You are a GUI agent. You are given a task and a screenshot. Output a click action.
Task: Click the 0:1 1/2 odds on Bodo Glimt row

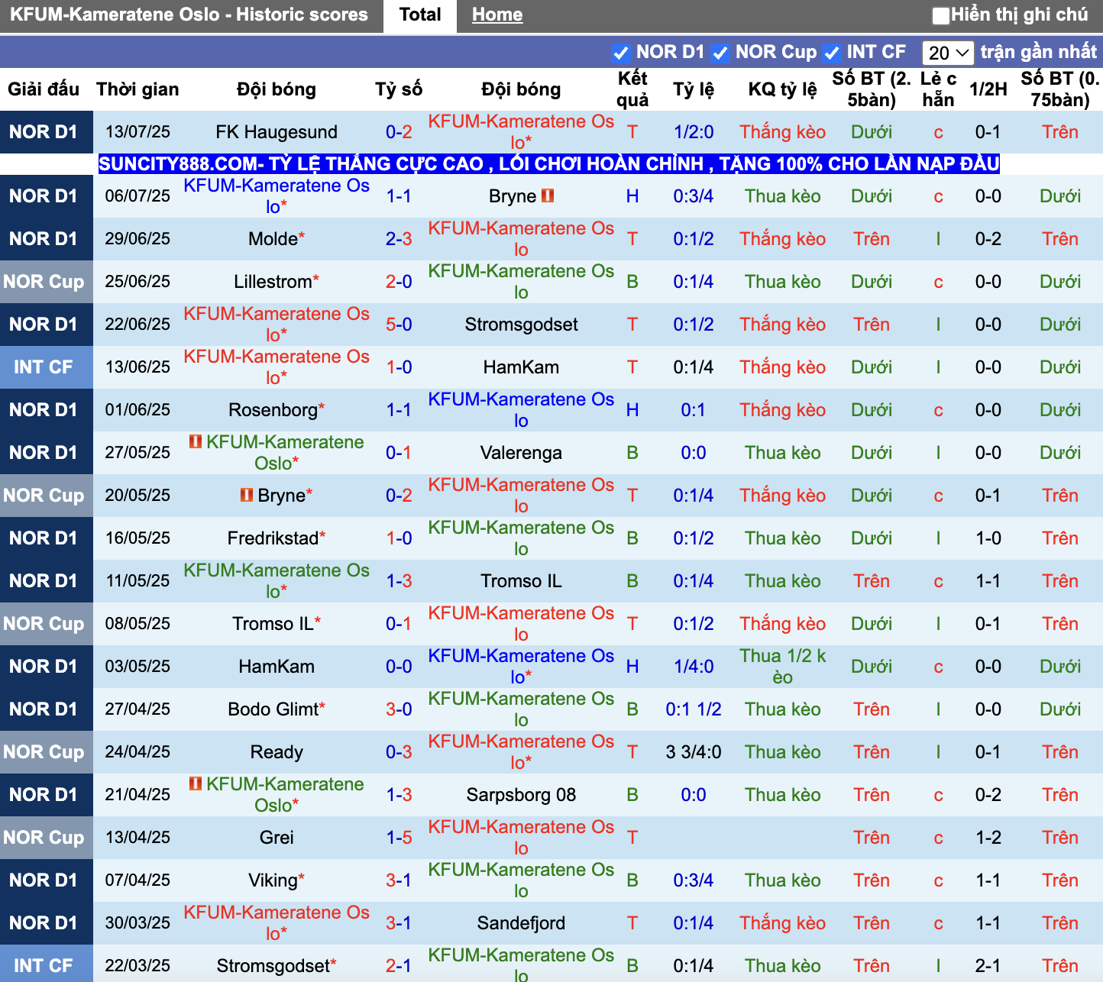click(694, 709)
